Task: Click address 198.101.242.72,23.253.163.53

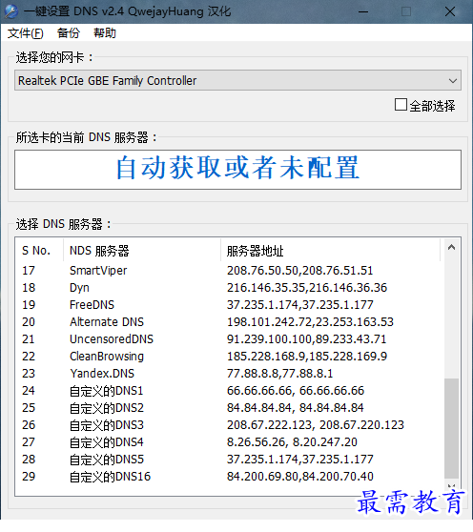Action: (310, 322)
